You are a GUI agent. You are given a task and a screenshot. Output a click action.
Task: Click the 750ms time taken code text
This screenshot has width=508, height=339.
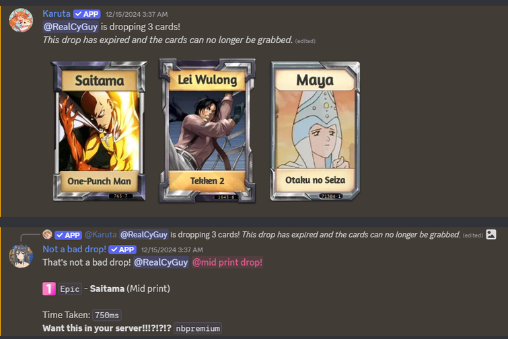pyautogui.click(x=107, y=315)
